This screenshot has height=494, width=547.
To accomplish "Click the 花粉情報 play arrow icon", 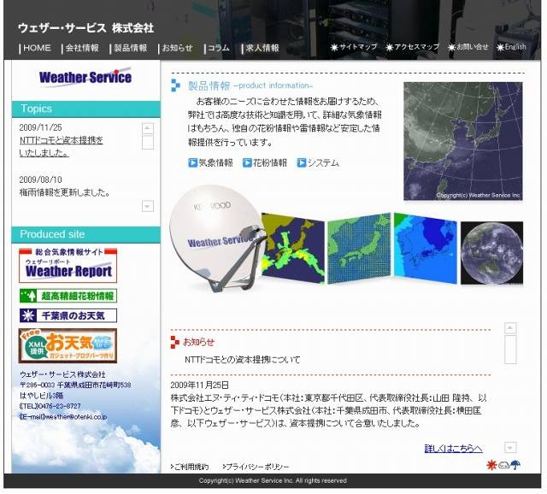I will [x=247, y=163].
